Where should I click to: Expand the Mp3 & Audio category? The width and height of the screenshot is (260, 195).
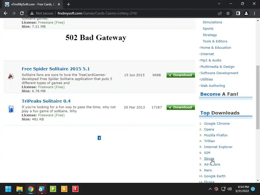(211, 60)
